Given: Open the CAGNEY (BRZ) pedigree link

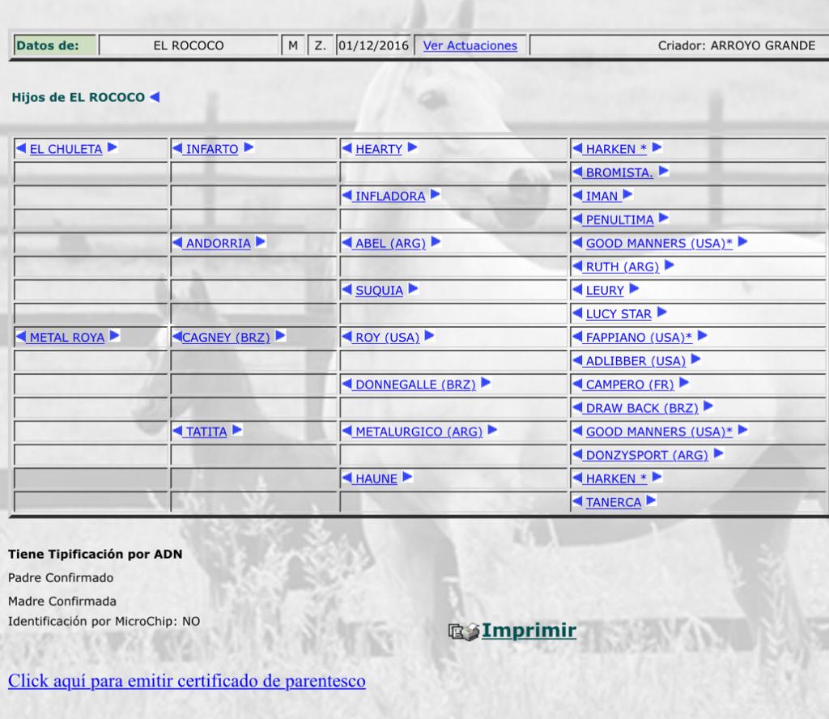Looking at the screenshot, I should coord(226,338).
